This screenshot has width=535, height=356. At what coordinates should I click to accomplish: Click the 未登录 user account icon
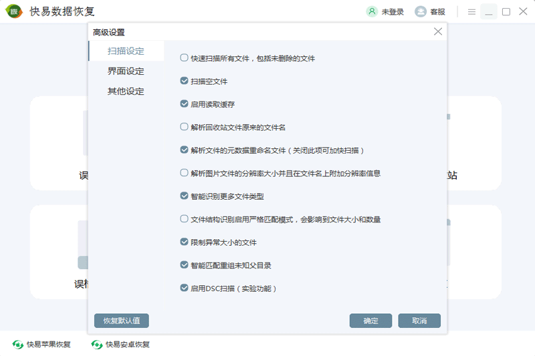coord(372,11)
